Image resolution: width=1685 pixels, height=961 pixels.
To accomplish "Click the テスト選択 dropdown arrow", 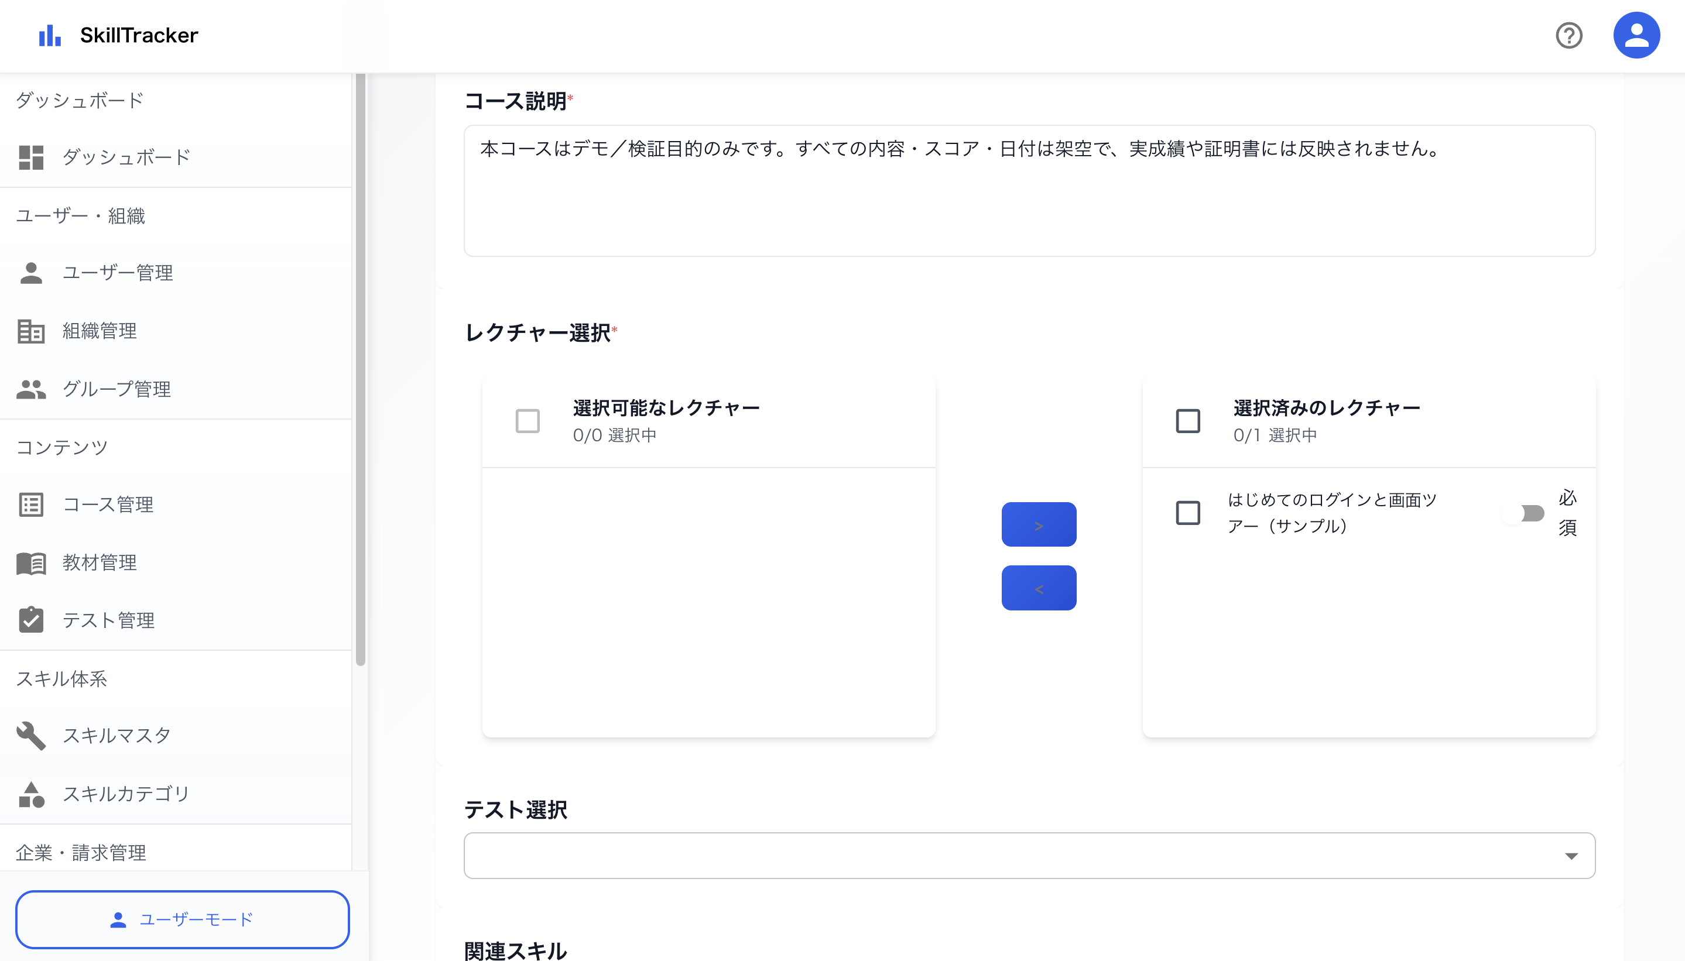I will pos(1571,856).
